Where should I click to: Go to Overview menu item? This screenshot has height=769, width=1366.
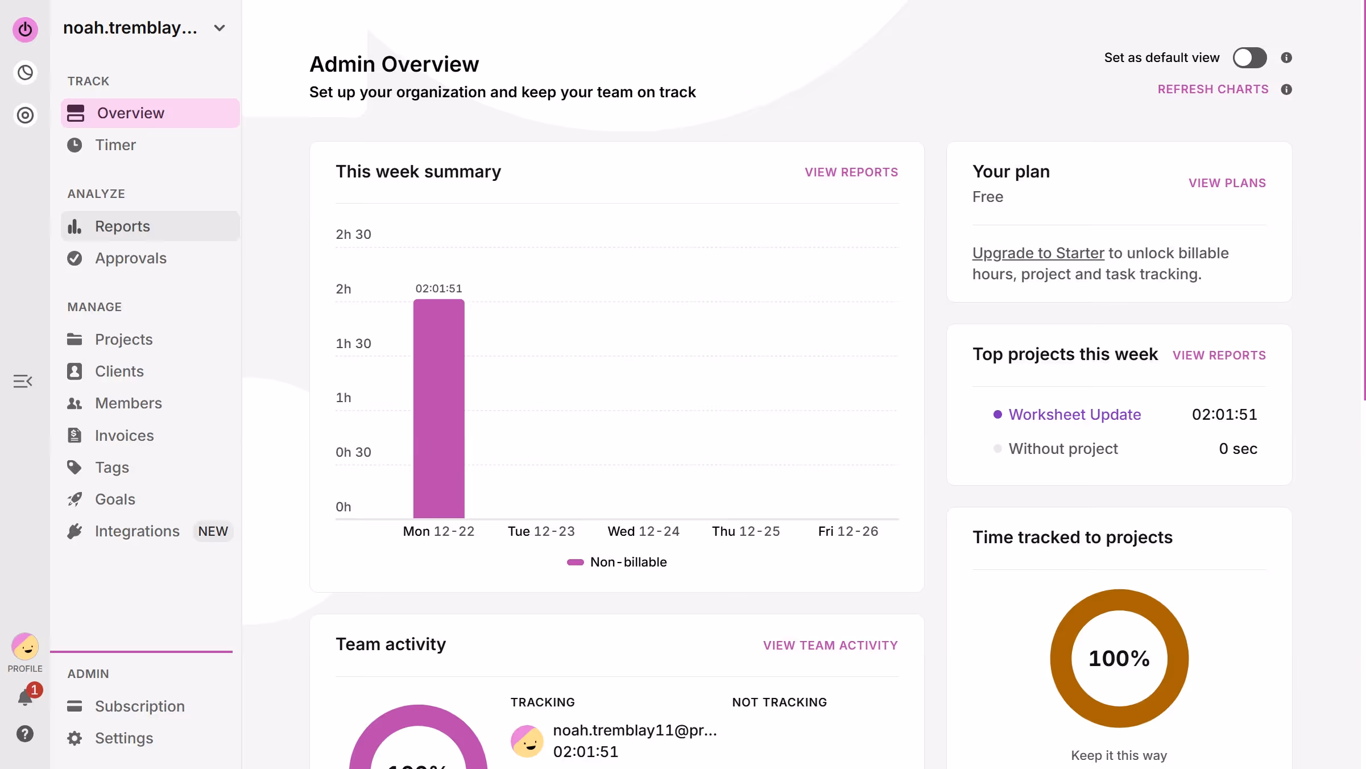[150, 113]
